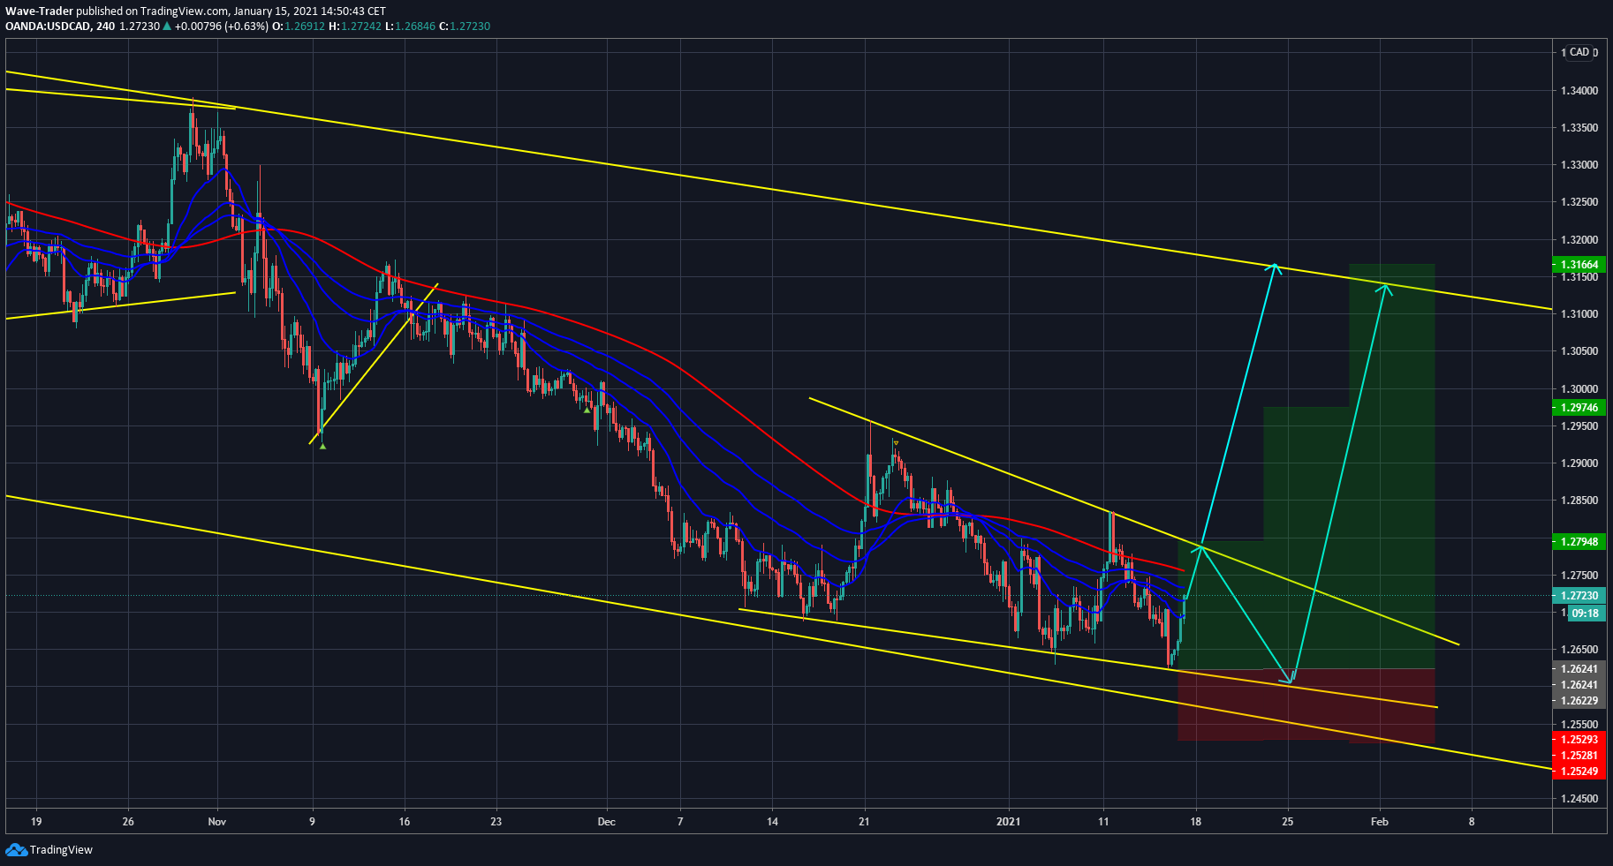The image size is (1613, 866).
Task: Click the red 1.25249 price tag
Action: [1579, 772]
